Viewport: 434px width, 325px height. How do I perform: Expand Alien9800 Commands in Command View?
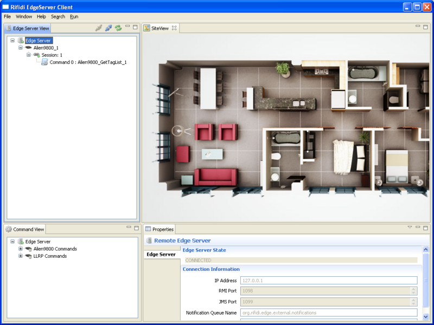point(21,249)
